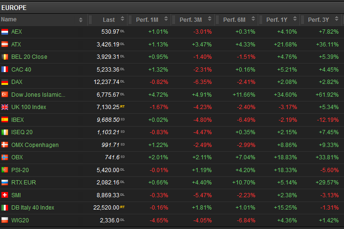The height and width of the screenshot is (229, 344).
Task: Click the Norwegian flag next to OBX
Action: 5,157
